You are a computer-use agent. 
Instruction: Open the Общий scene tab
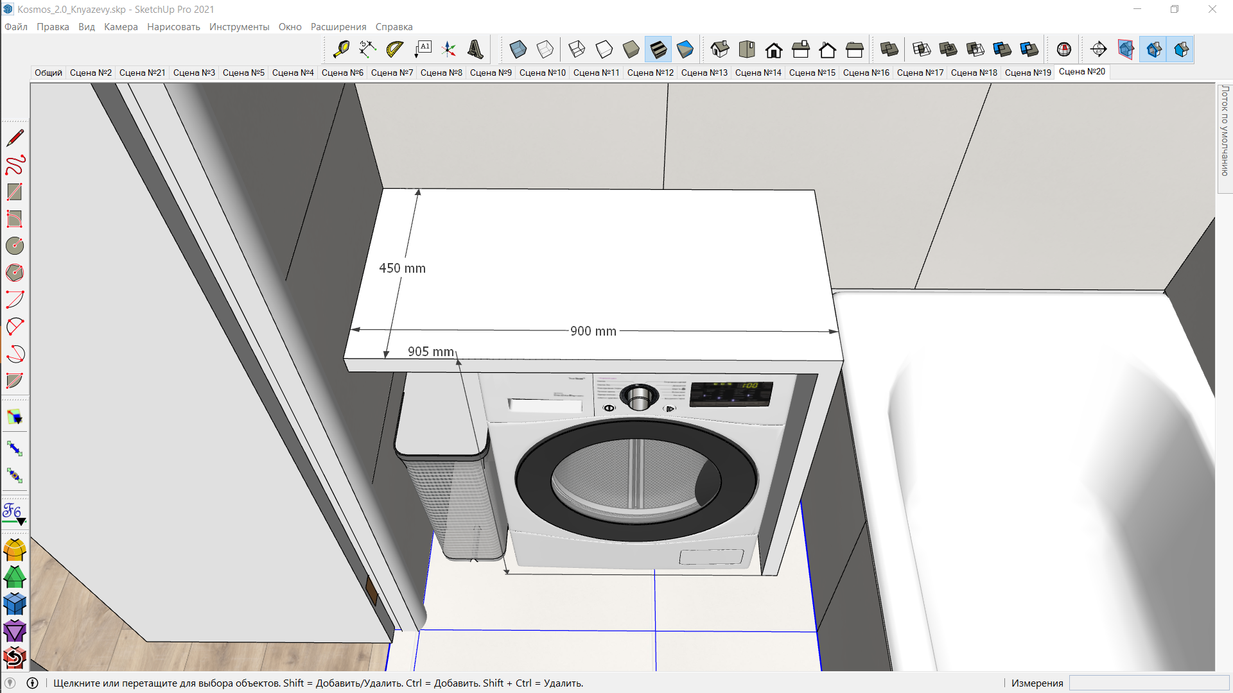[x=48, y=73]
